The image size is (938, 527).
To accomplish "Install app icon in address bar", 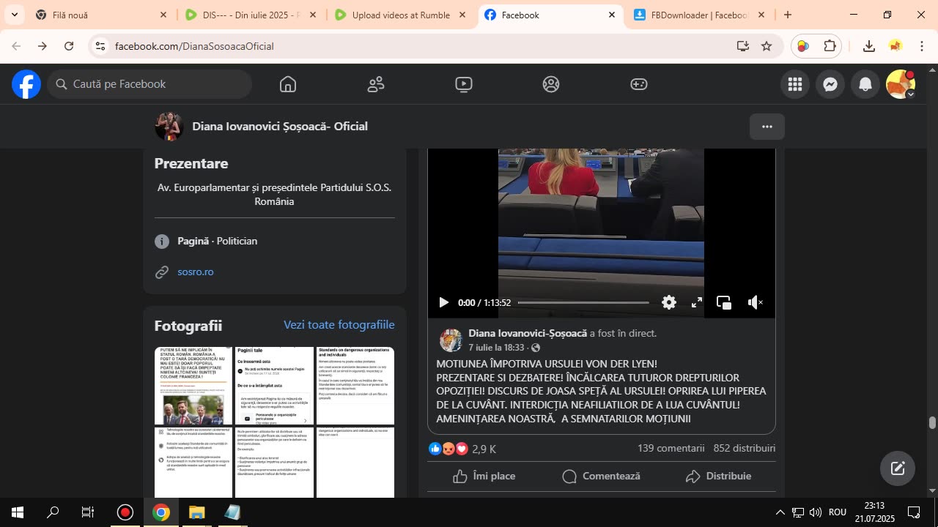I will [743, 46].
